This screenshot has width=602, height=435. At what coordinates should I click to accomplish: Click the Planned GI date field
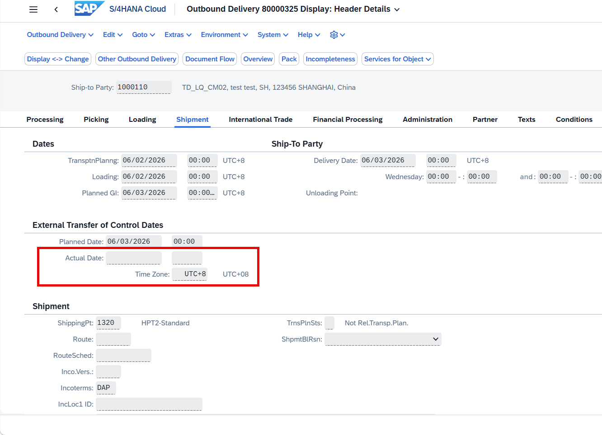(x=149, y=193)
